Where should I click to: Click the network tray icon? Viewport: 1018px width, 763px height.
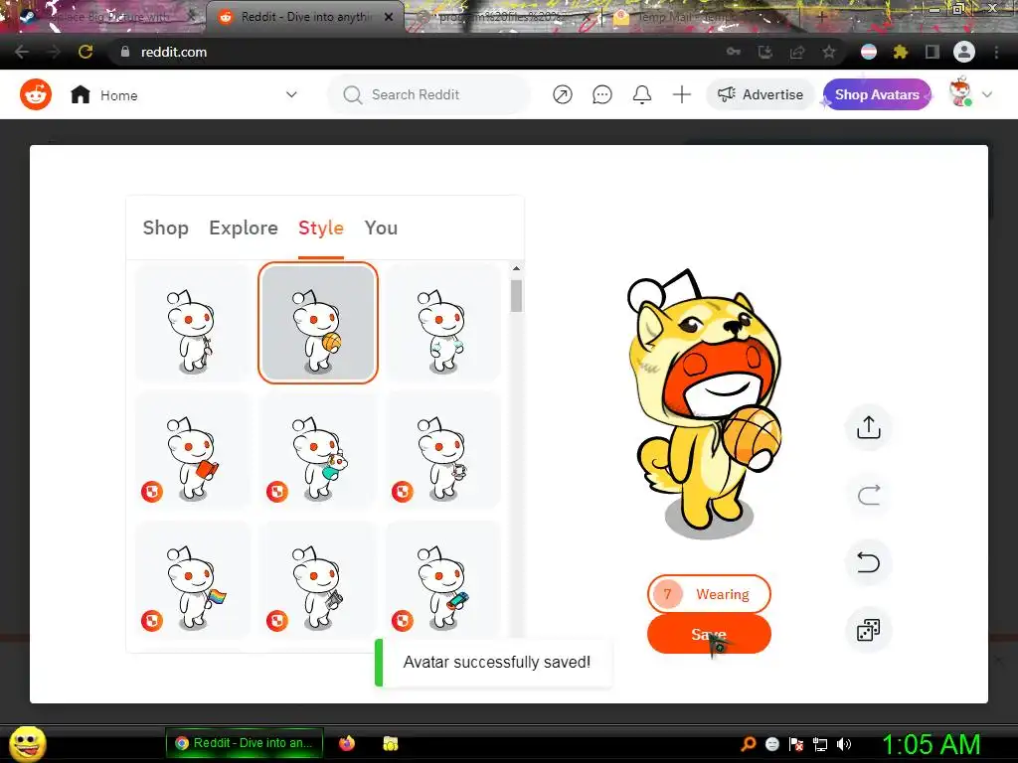[820, 744]
